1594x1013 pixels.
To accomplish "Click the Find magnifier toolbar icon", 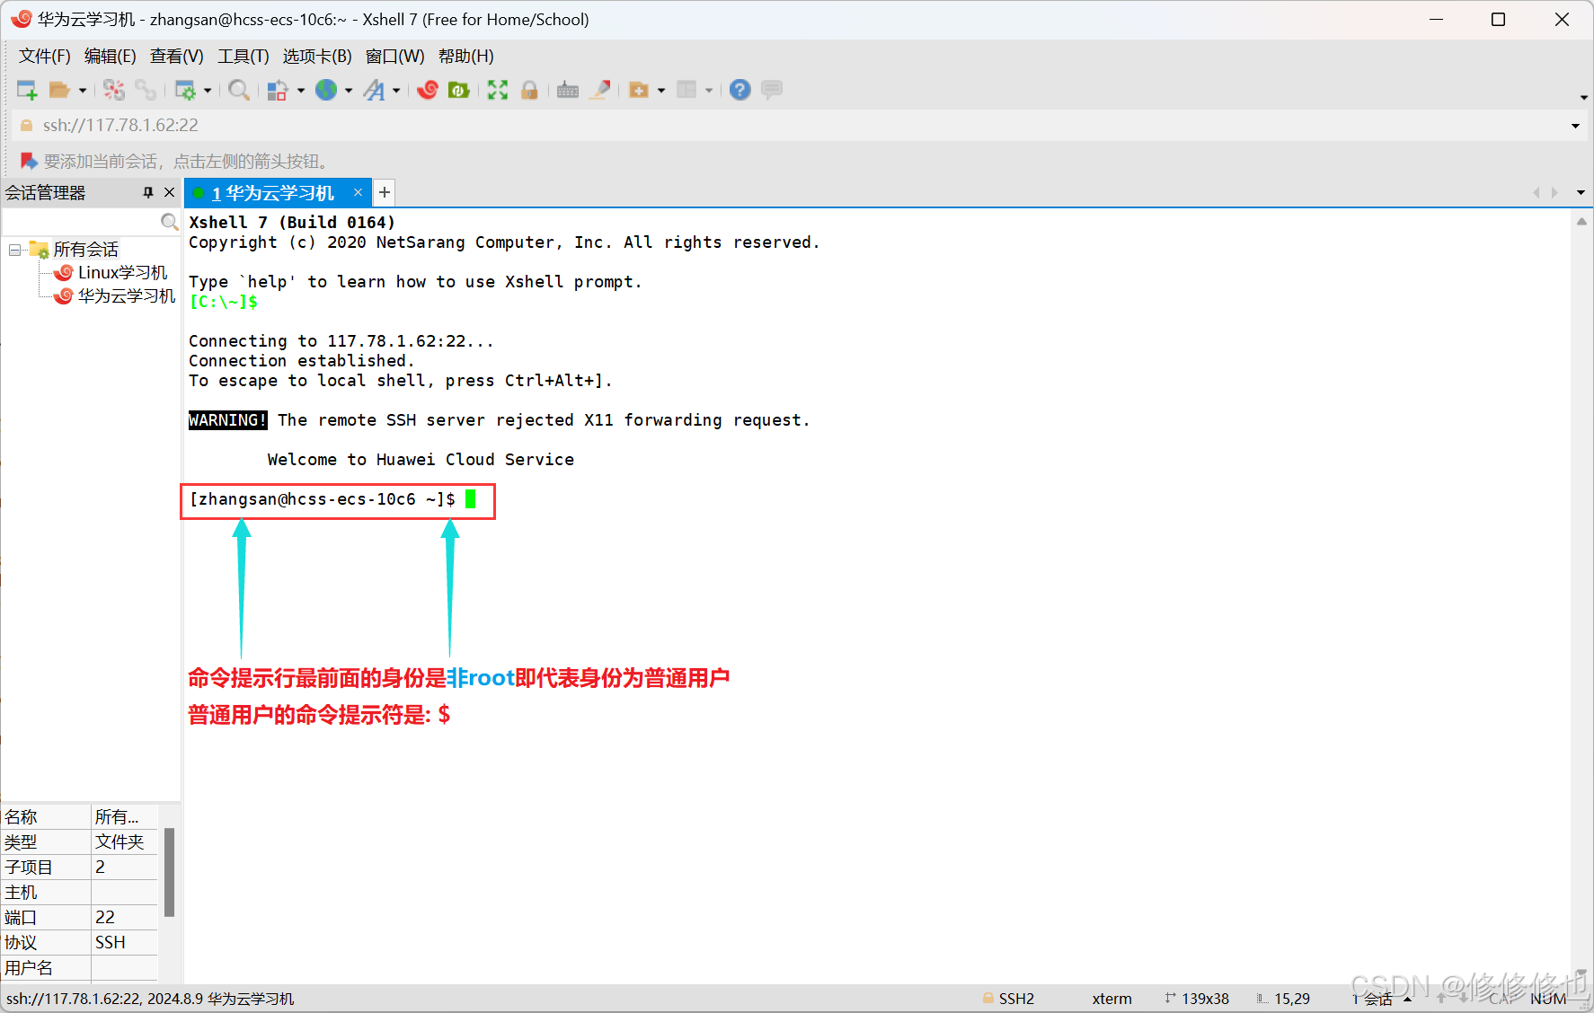I will [238, 90].
